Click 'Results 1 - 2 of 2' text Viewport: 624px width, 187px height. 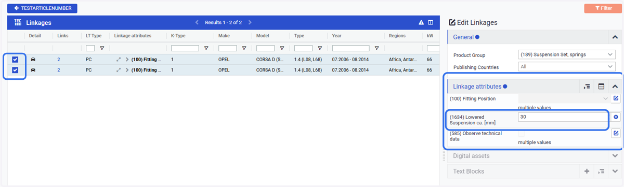click(x=224, y=23)
